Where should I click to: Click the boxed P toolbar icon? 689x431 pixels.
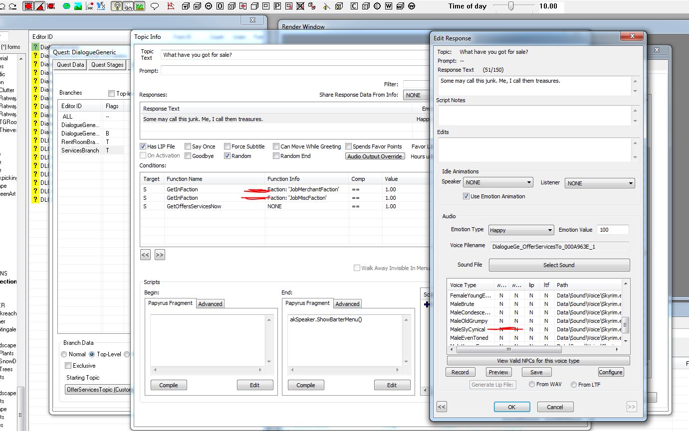tap(277, 6)
